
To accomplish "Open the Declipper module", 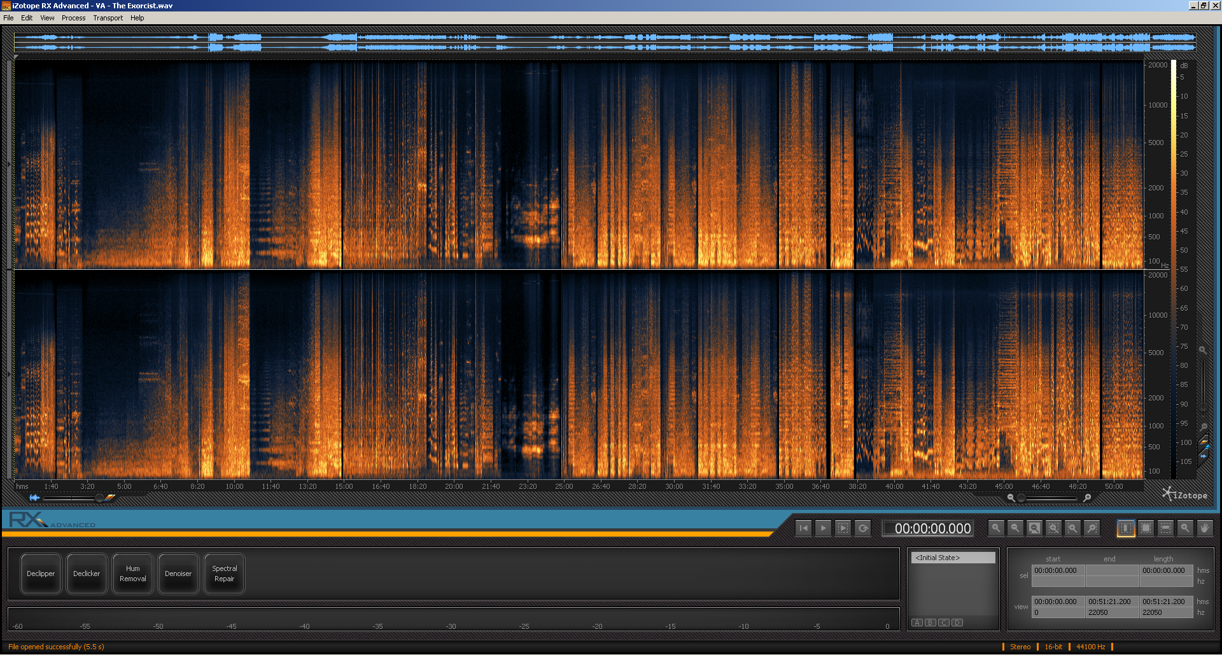I will coord(41,574).
